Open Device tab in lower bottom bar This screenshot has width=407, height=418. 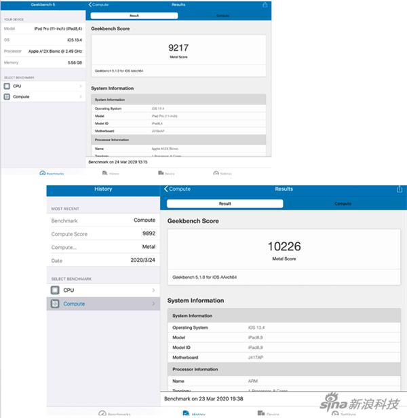click(269, 414)
